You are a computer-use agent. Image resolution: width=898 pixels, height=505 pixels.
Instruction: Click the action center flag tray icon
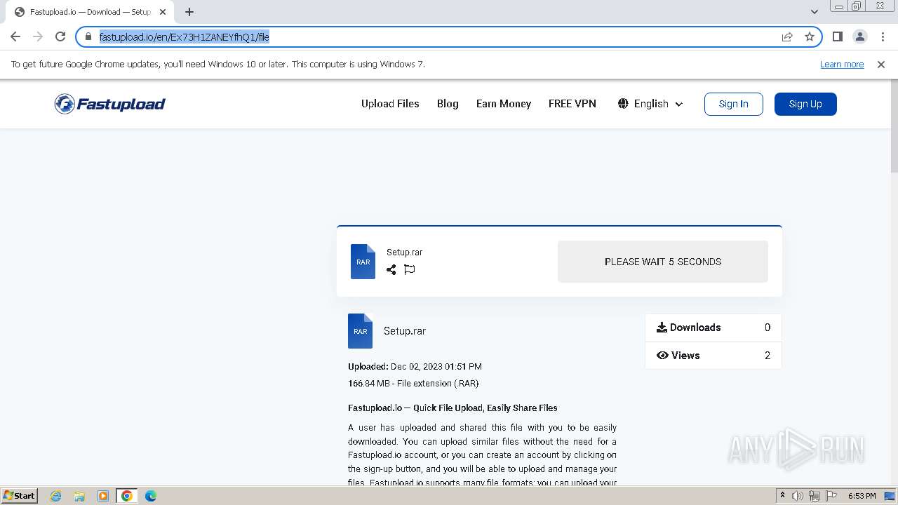pyautogui.click(x=831, y=496)
